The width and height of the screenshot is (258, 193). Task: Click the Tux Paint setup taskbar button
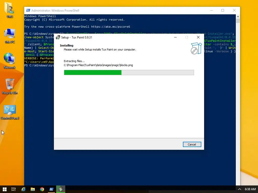tap(61, 189)
